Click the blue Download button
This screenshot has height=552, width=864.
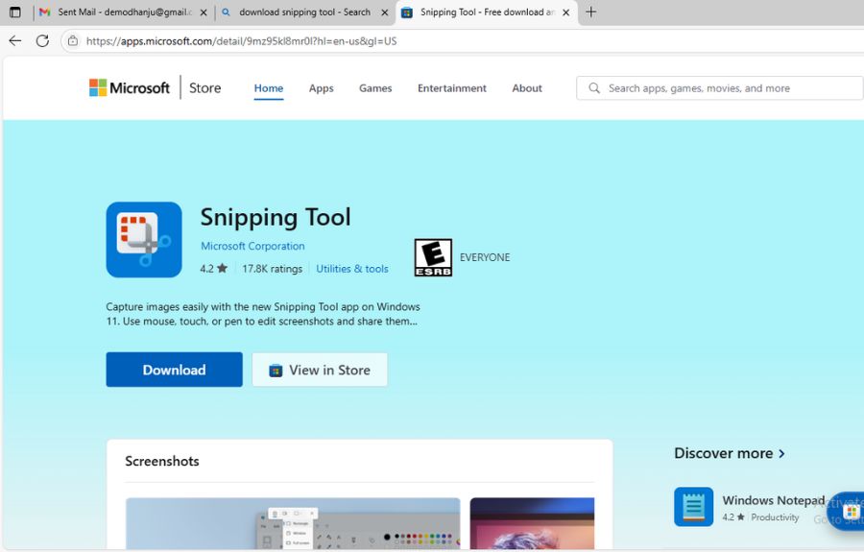click(x=174, y=370)
